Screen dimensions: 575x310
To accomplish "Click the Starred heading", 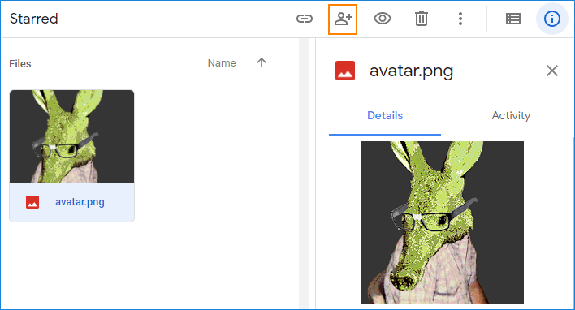I will click(34, 19).
